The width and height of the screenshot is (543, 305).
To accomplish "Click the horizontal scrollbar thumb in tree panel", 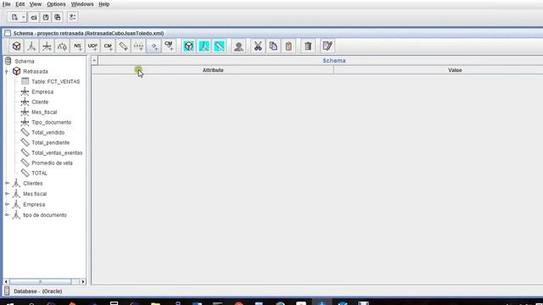I will 40,282.
